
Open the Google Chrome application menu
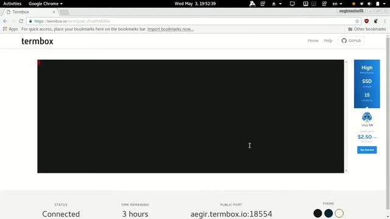[46, 4]
